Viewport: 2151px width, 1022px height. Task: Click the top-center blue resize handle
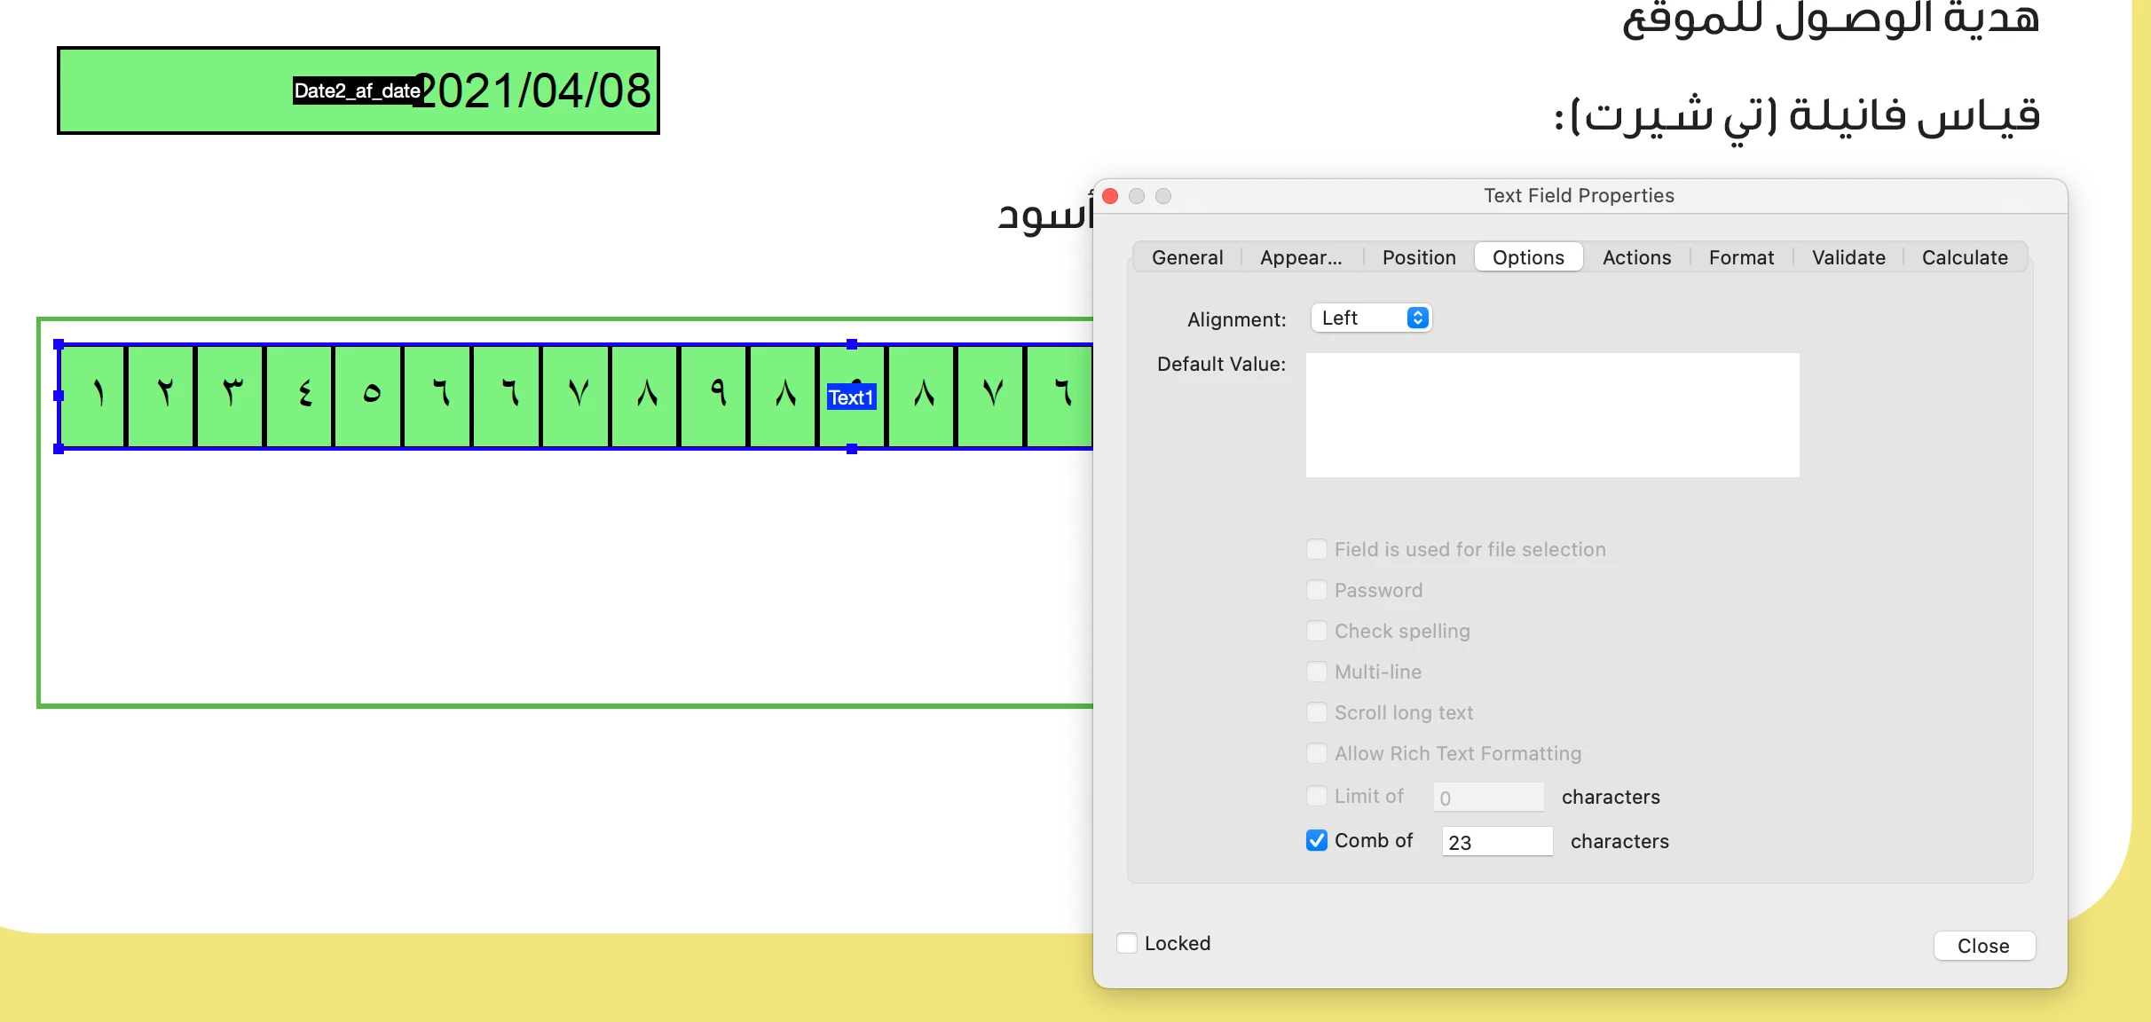point(852,344)
